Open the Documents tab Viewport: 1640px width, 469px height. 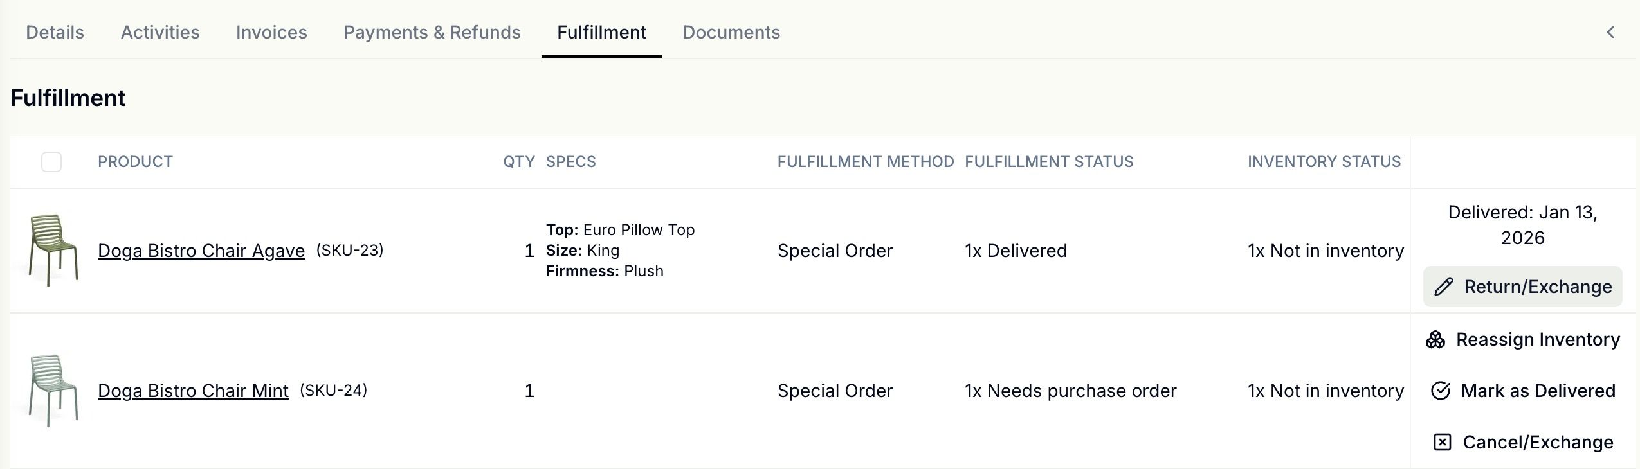[731, 32]
